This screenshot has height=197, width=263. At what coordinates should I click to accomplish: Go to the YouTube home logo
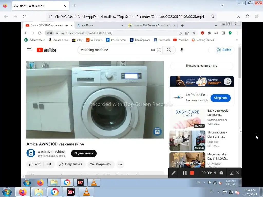(x=46, y=50)
